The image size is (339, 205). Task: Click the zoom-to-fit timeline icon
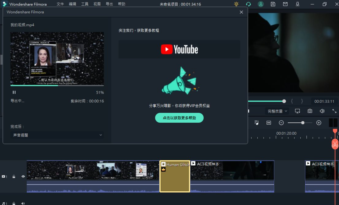(269, 123)
